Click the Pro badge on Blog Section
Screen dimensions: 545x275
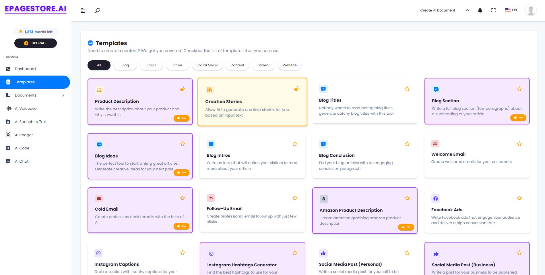pyautogui.click(x=518, y=118)
